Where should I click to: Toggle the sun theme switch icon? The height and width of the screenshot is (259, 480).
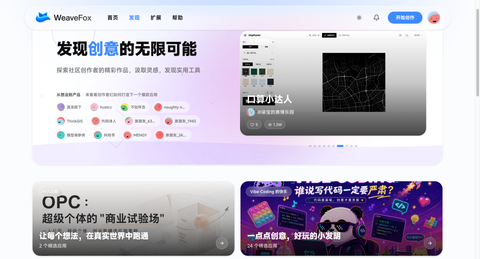[359, 18]
